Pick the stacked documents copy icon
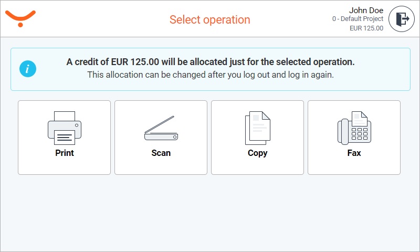 click(257, 128)
